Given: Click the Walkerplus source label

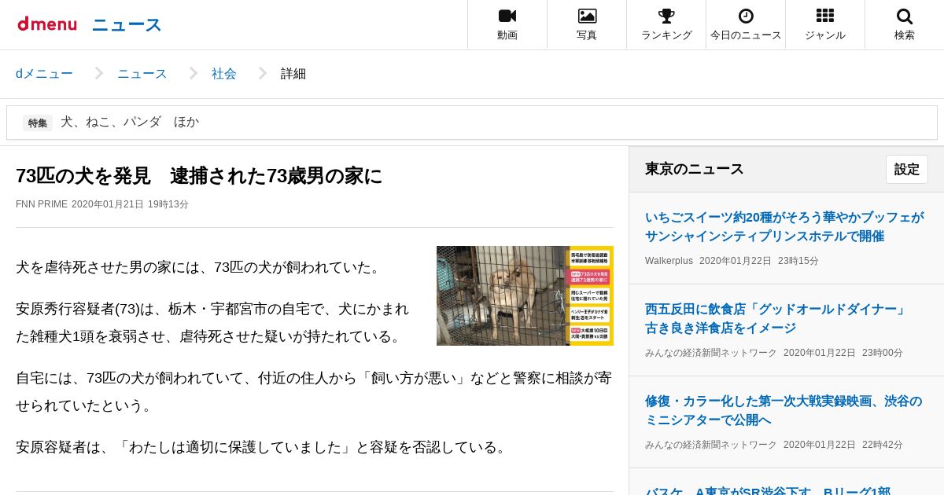Looking at the screenshot, I should pos(669,261).
